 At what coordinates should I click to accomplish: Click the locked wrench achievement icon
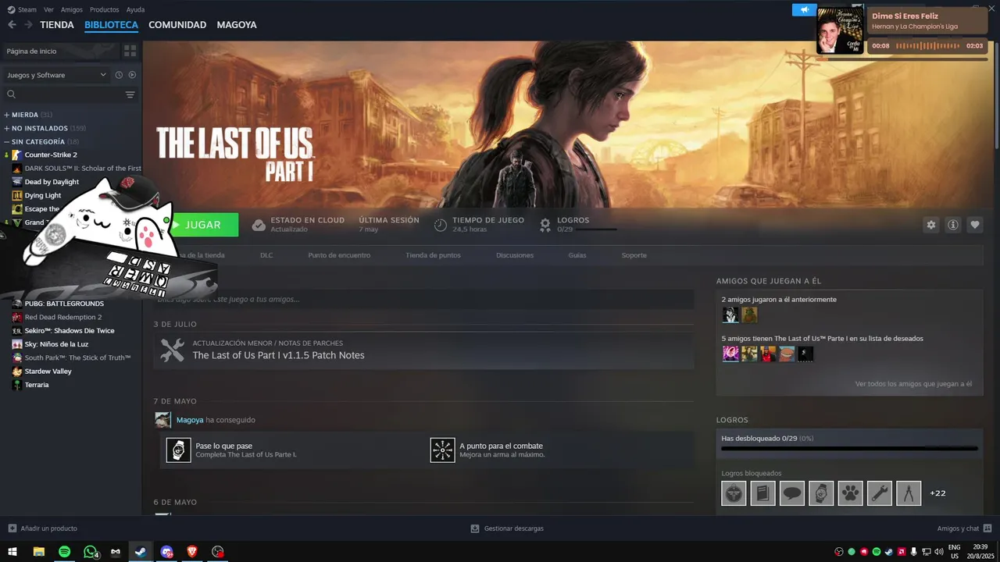pyautogui.click(x=879, y=493)
